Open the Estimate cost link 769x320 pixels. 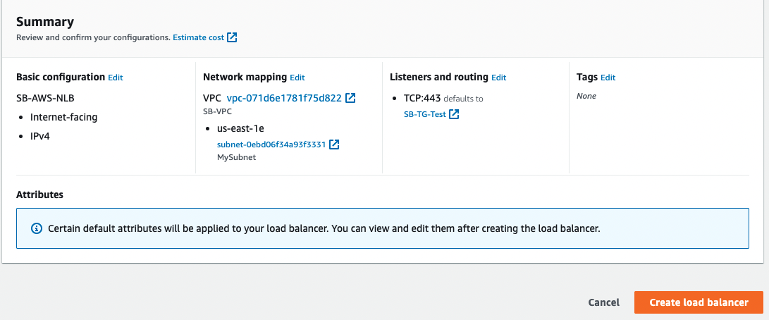click(198, 37)
